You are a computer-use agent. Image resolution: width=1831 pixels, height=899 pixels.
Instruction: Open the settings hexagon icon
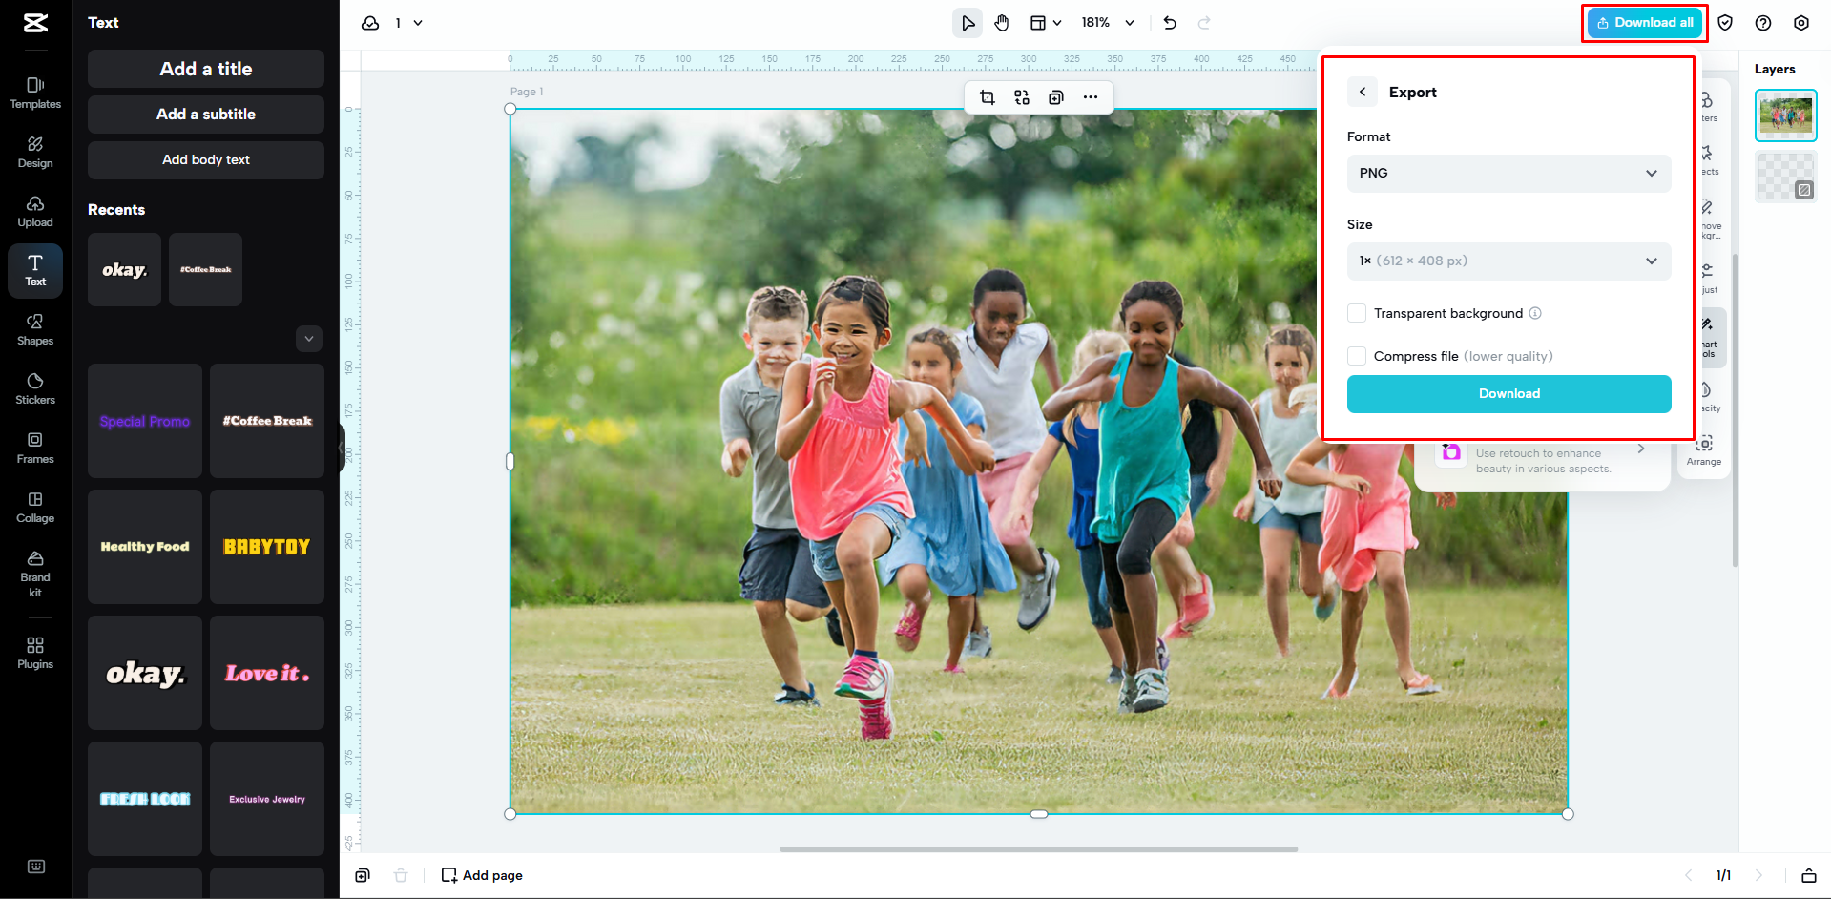point(1801,23)
